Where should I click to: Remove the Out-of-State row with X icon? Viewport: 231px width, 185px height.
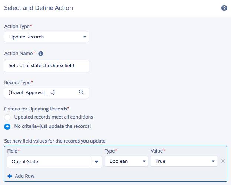pos(223,161)
